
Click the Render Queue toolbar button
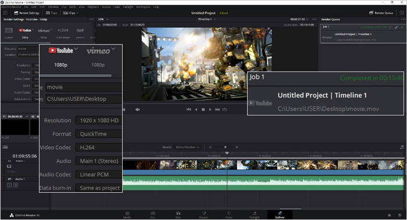(x=381, y=13)
